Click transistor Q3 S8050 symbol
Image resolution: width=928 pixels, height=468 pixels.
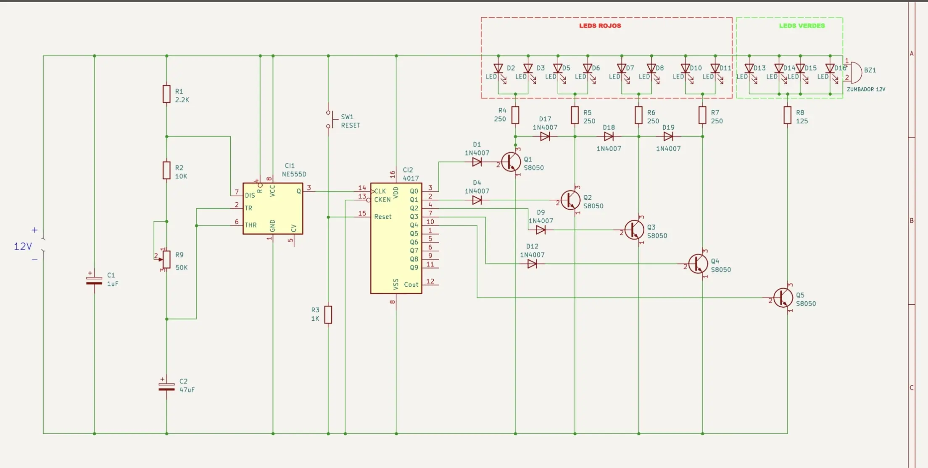pyautogui.click(x=634, y=230)
